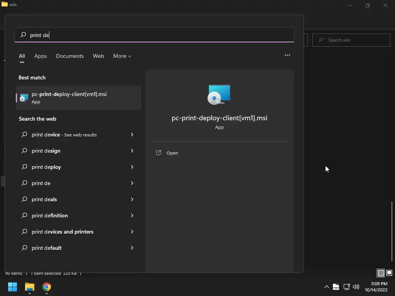Expand the 'print de' suggestion chevron
Image resolution: width=395 pixels, height=296 pixels.
132,183
